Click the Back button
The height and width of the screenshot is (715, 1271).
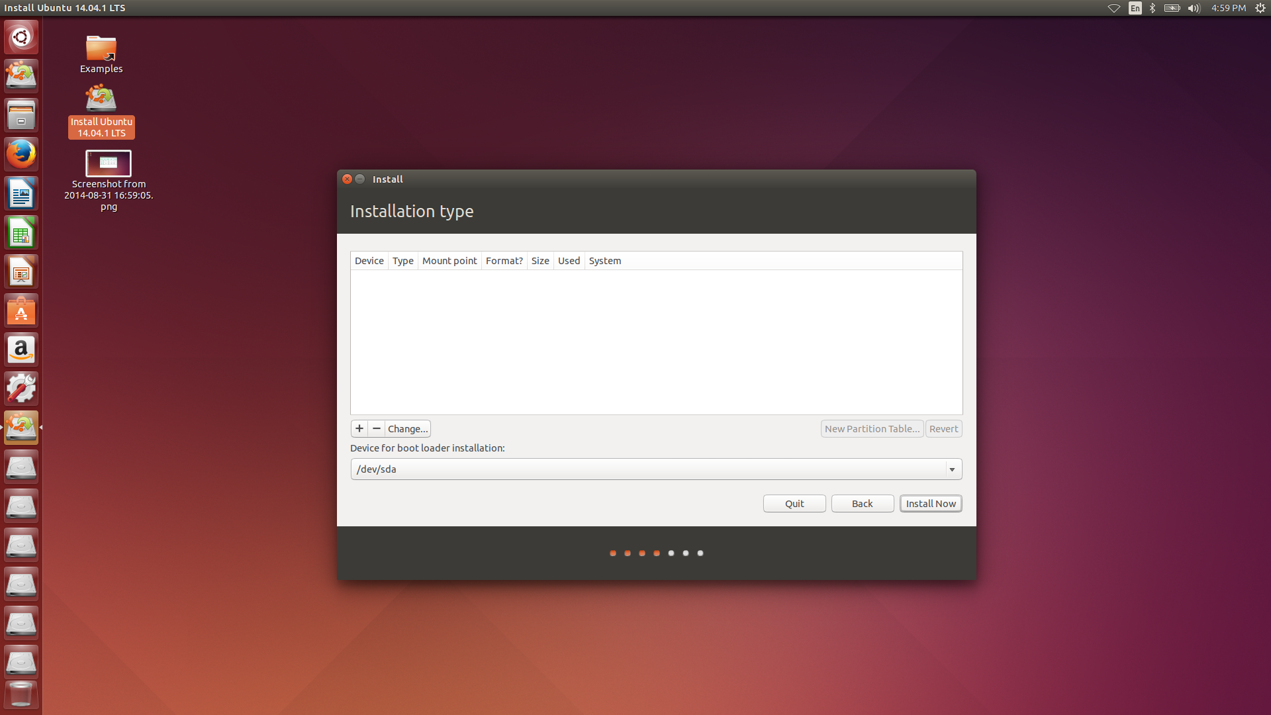click(863, 503)
